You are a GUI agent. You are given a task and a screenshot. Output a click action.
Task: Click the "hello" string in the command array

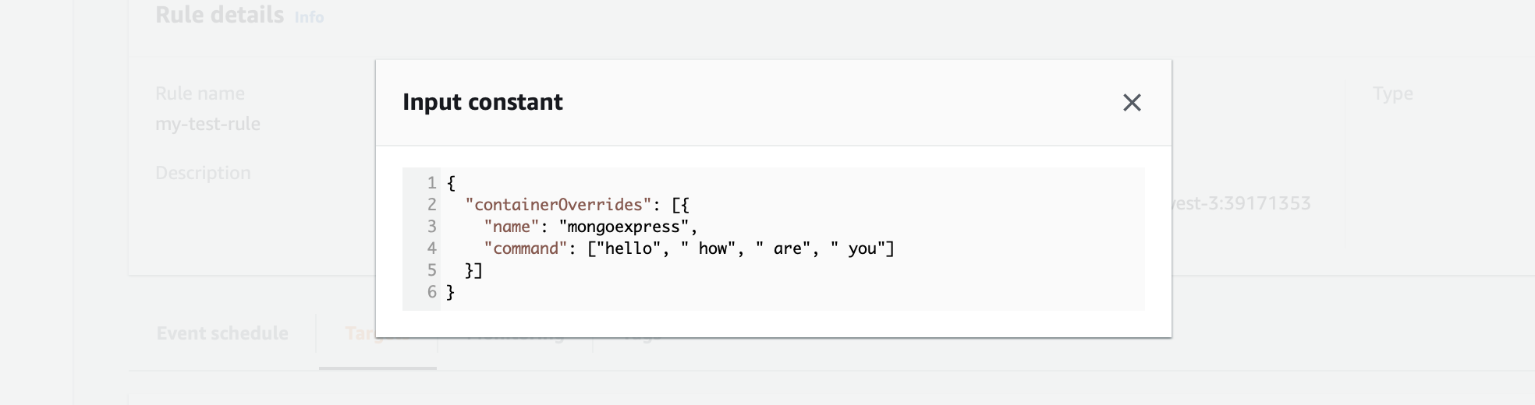click(x=629, y=248)
